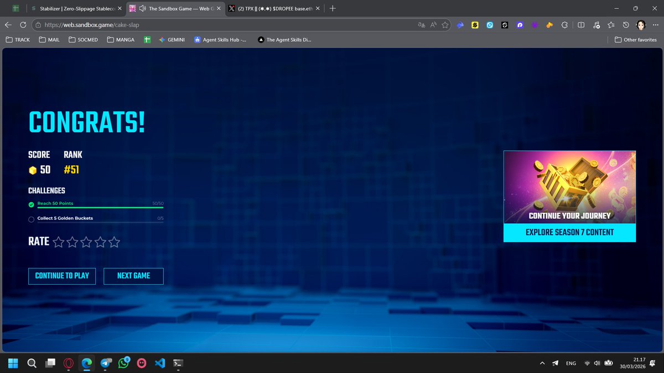Toggle the split screen view
This screenshot has width=664, height=373.
(581, 25)
